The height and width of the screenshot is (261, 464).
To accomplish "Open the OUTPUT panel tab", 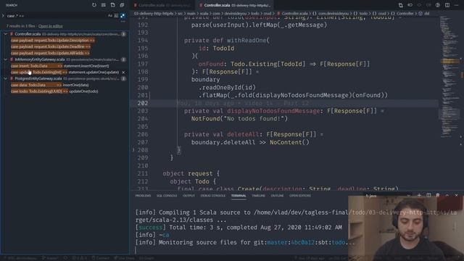I will coord(188,196).
